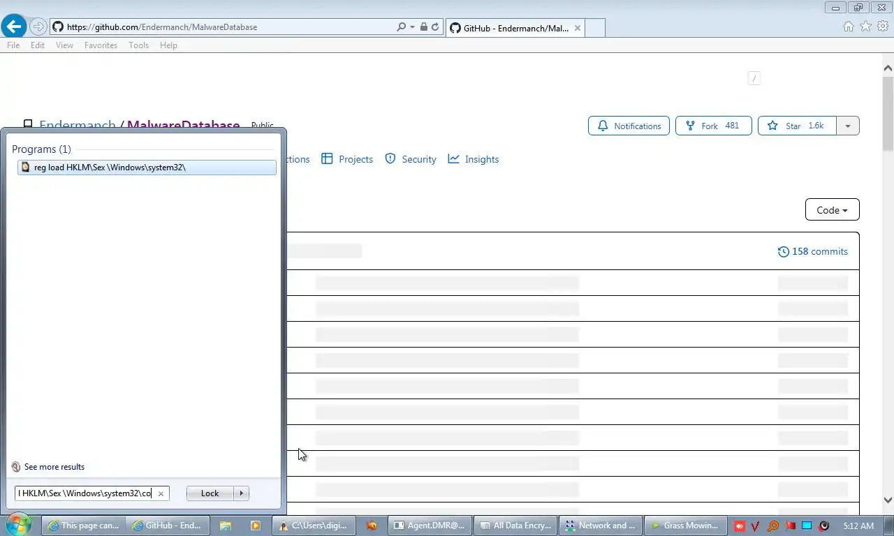This screenshot has width=894, height=536.
Task: View the 158 commits history
Action: 812,251
